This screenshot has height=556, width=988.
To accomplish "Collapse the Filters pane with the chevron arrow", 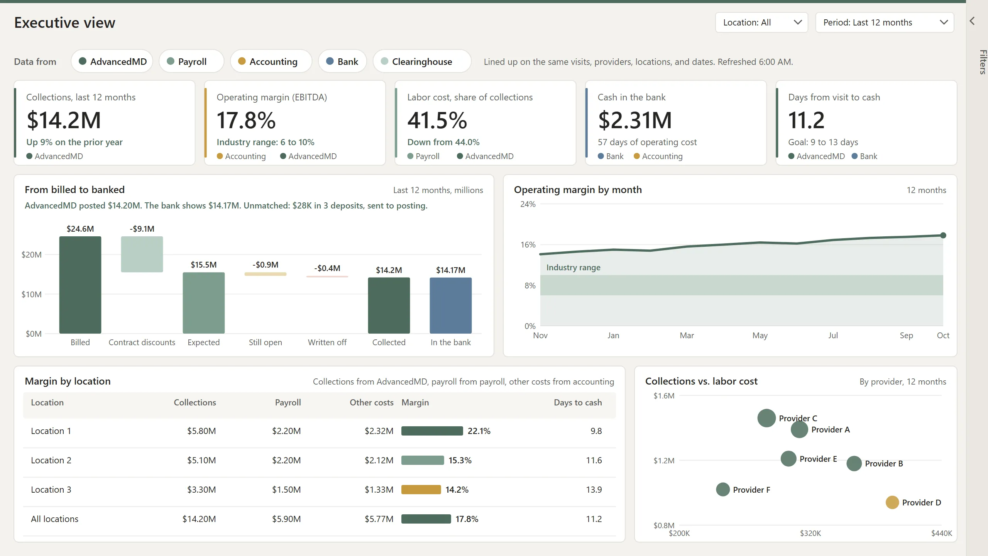I will (x=973, y=21).
